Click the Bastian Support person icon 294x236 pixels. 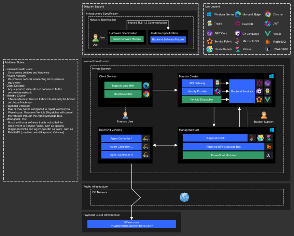(x=264, y=115)
